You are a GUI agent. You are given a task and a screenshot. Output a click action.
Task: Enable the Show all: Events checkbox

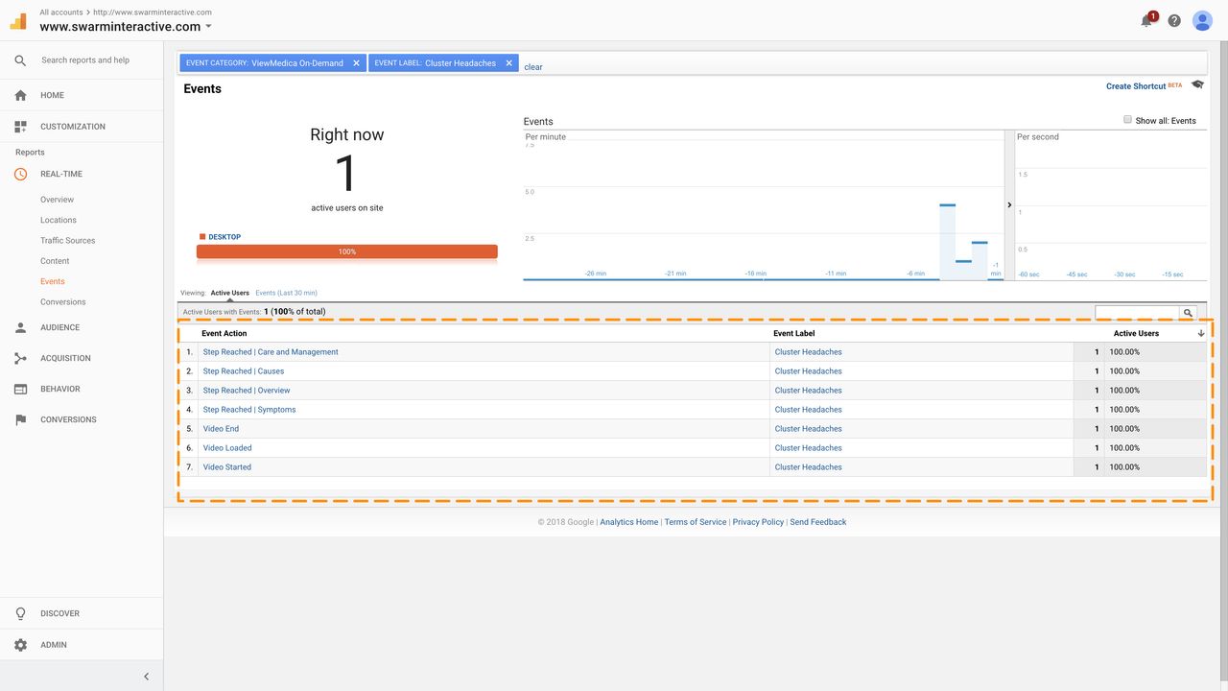click(x=1127, y=120)
